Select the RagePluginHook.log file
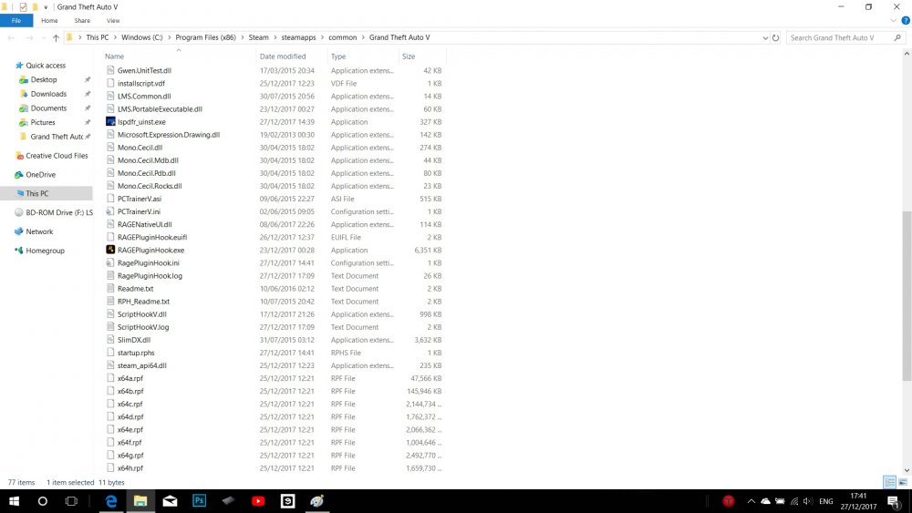This screenshot has width=912, height=513. click(150, 276)
